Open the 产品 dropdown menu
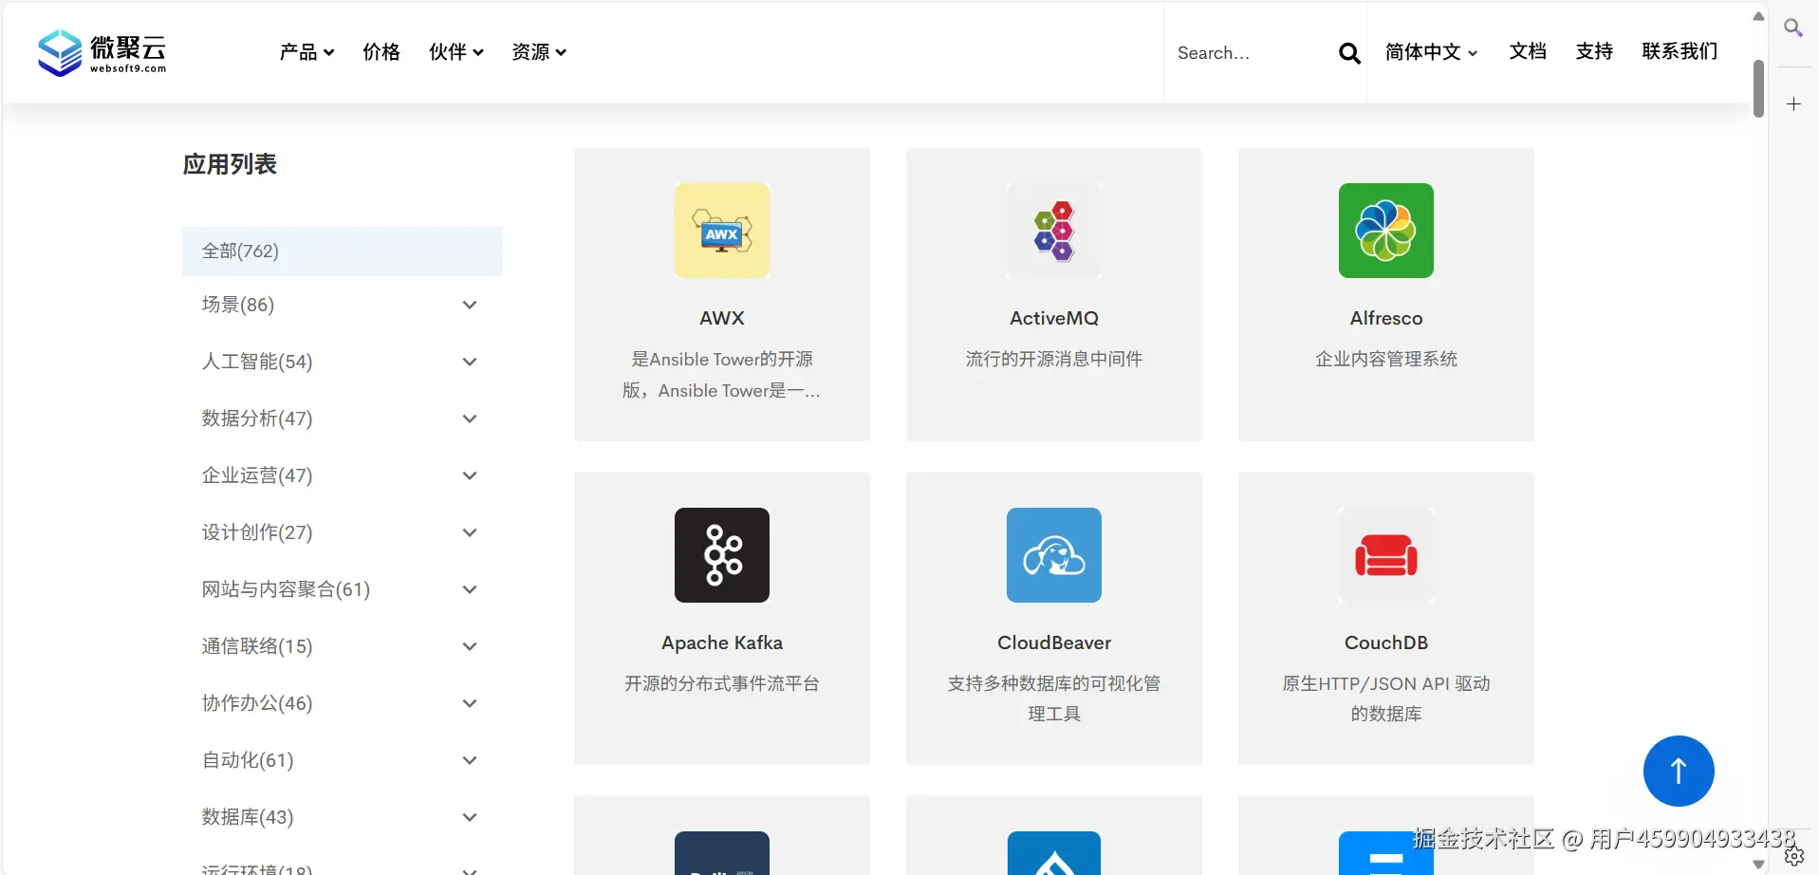1819x875 pixels. point(306,52)
